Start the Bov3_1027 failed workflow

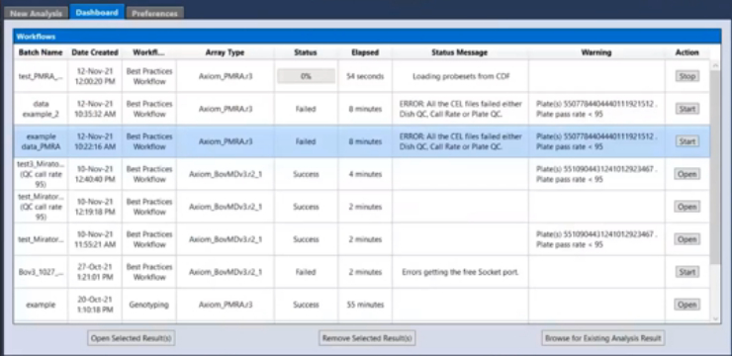coord(687,272)
